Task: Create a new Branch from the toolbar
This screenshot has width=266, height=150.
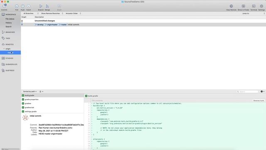Action: pos(41,7)
